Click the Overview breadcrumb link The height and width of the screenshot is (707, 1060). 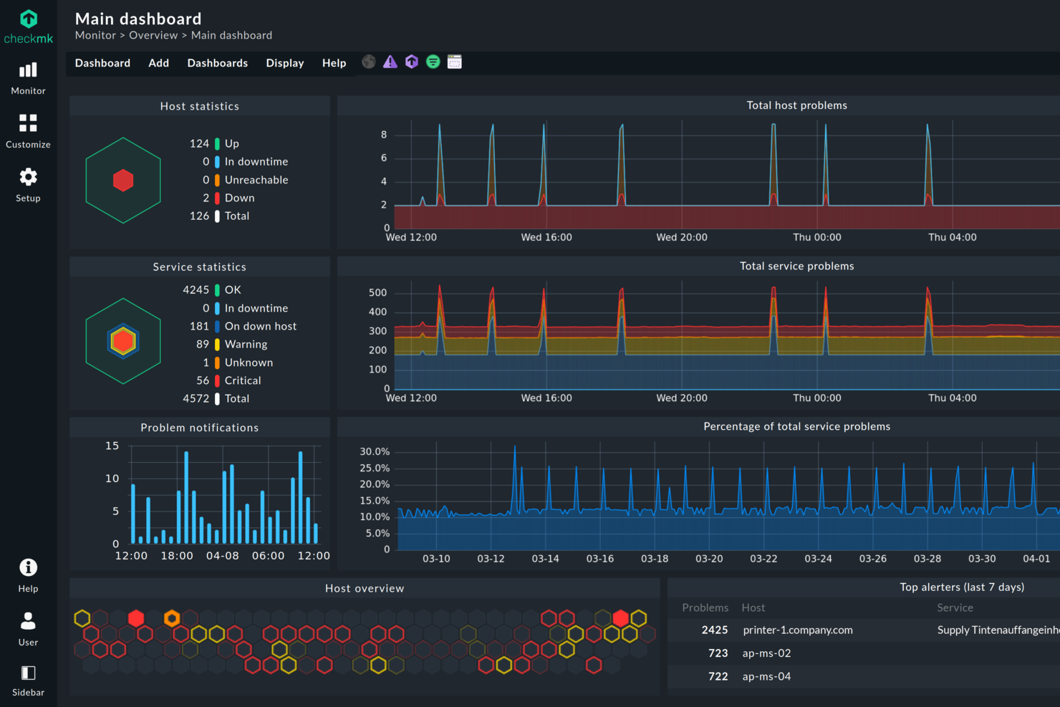(153, 34)
